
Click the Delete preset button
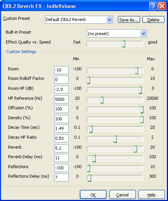click(x=153, y=19)
